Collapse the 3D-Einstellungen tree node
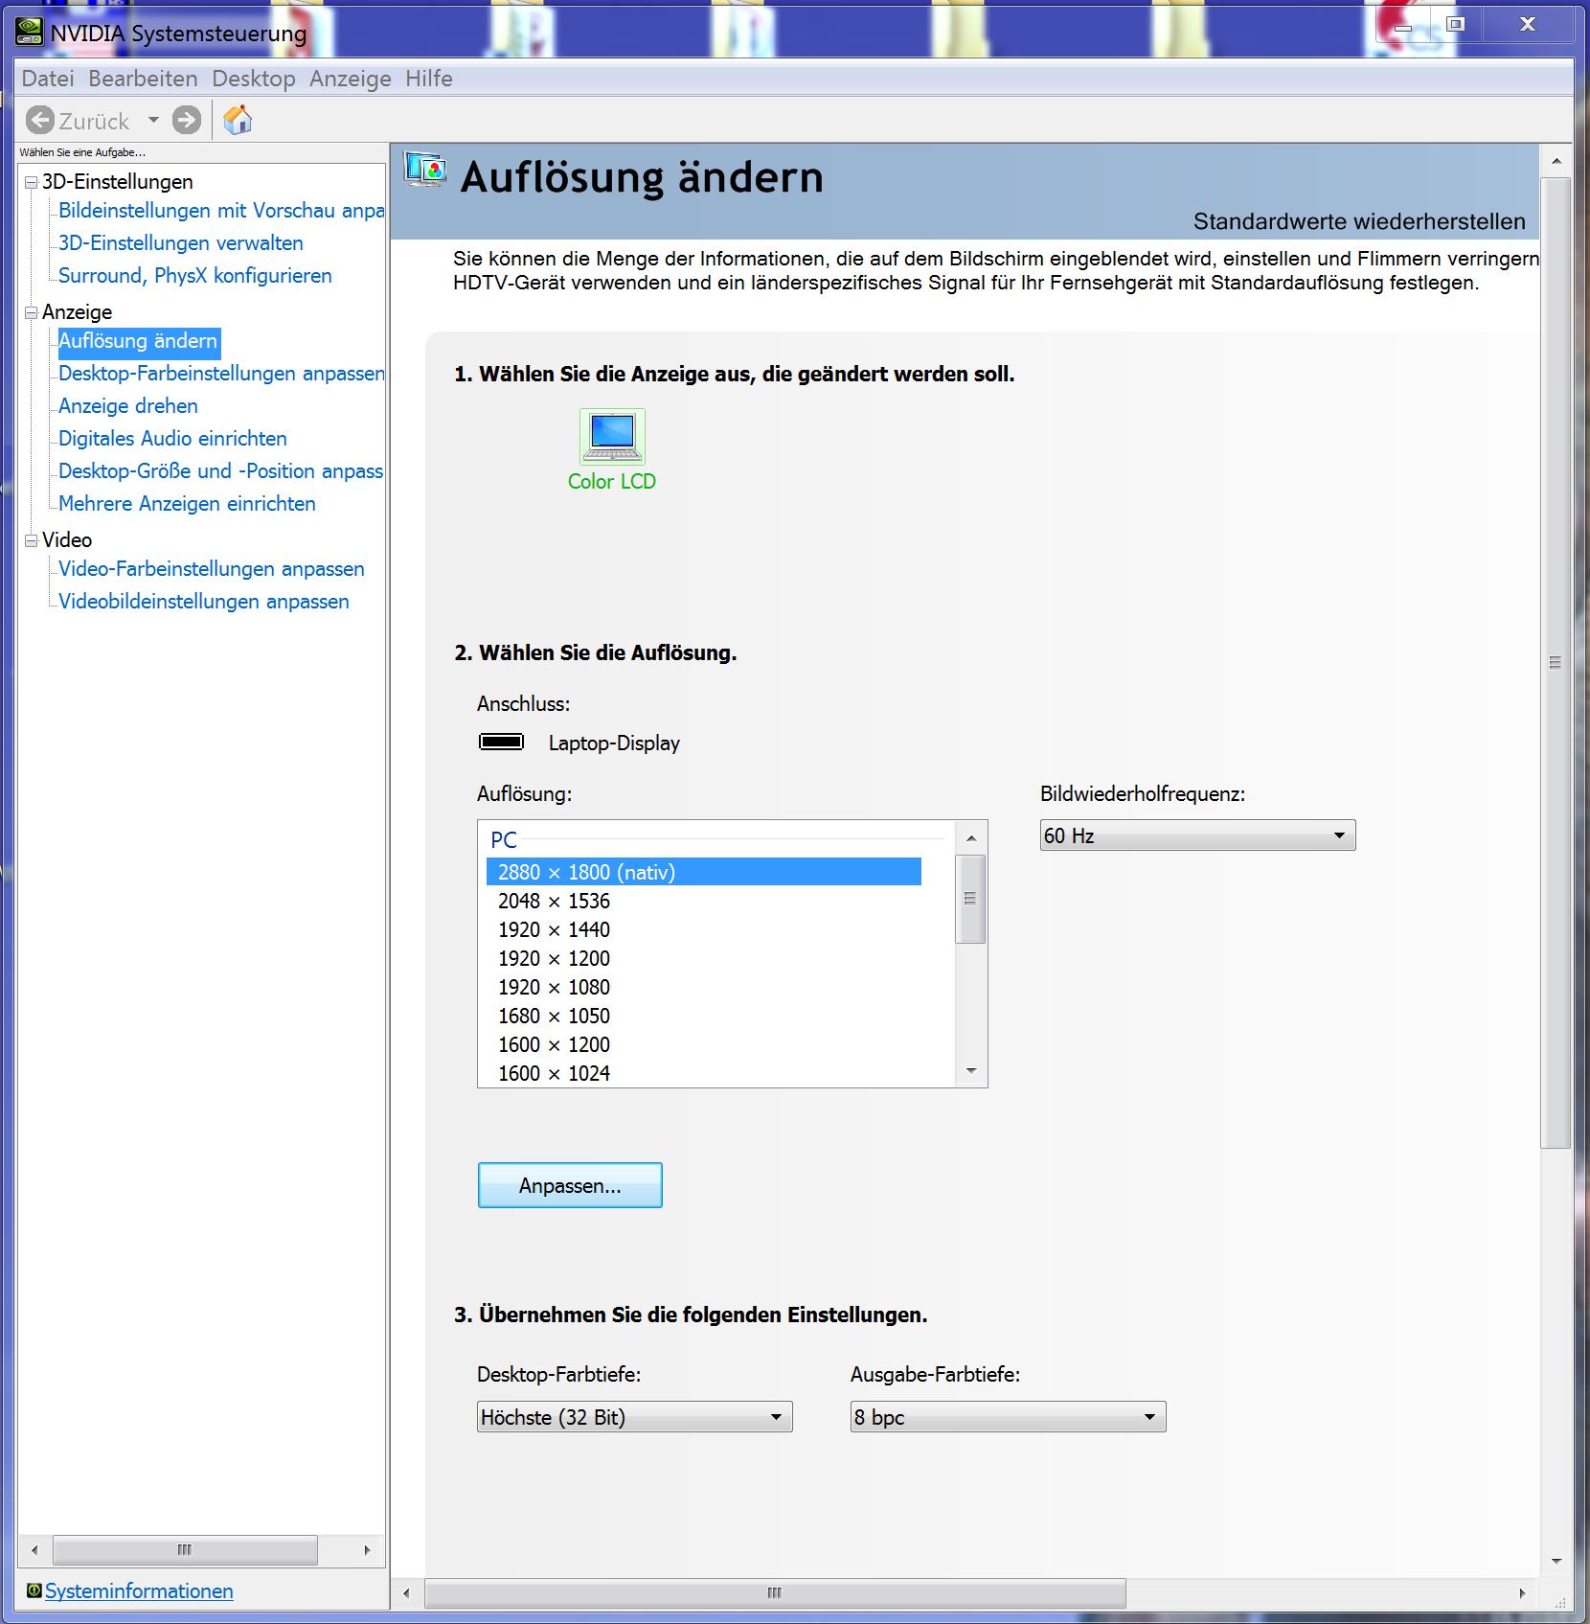 (31, 182)
